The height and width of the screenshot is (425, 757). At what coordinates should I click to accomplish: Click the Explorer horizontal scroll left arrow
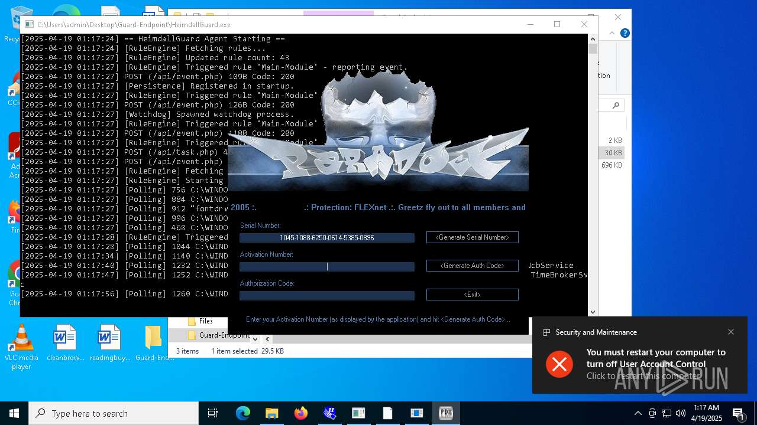tap(267, 339)
